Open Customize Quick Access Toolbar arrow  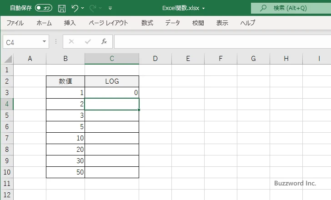coord(110,8)
